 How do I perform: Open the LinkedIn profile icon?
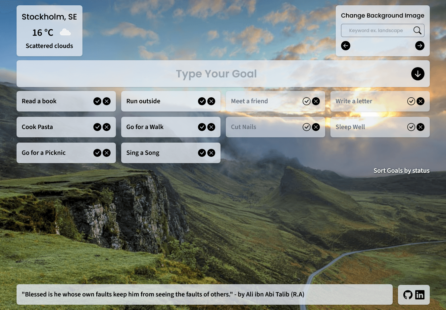(x=420, y=295)
